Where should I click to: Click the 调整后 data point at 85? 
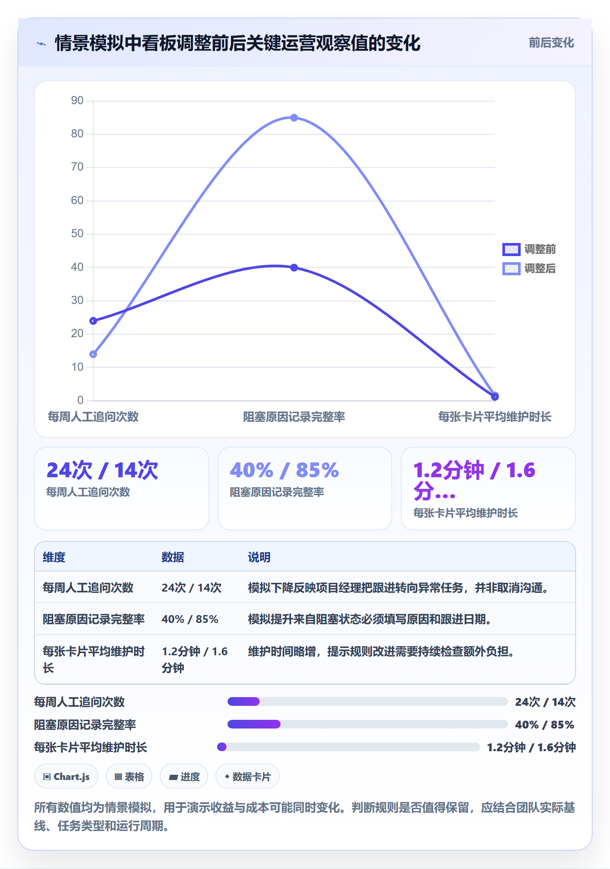tap(294, 118)
